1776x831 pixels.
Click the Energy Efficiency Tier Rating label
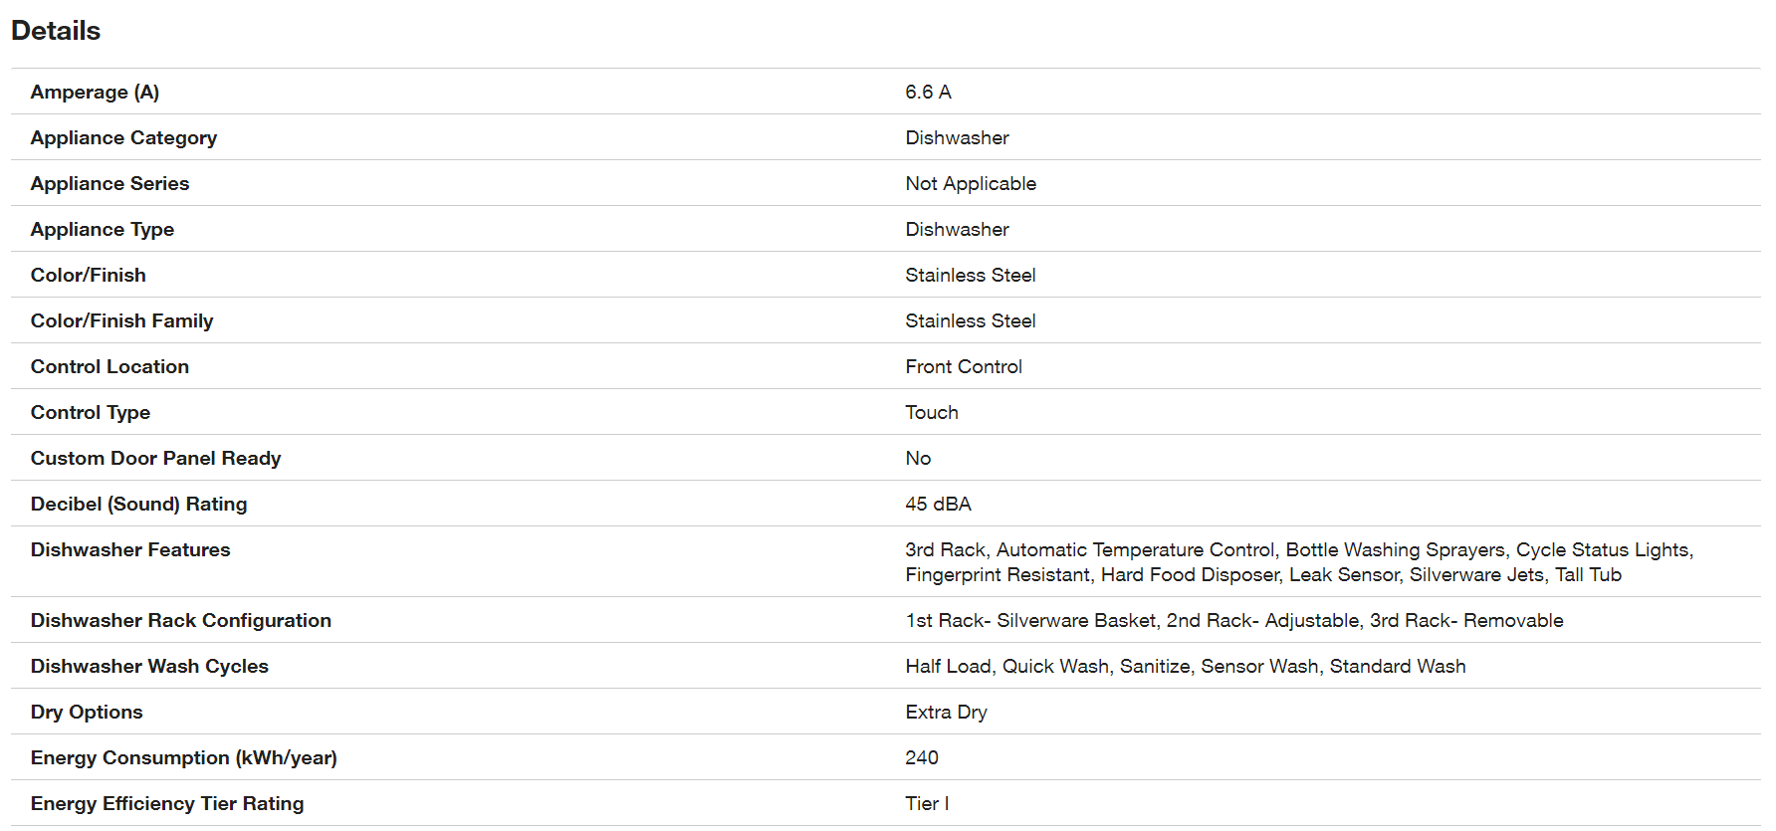click(x=167, y=804)
